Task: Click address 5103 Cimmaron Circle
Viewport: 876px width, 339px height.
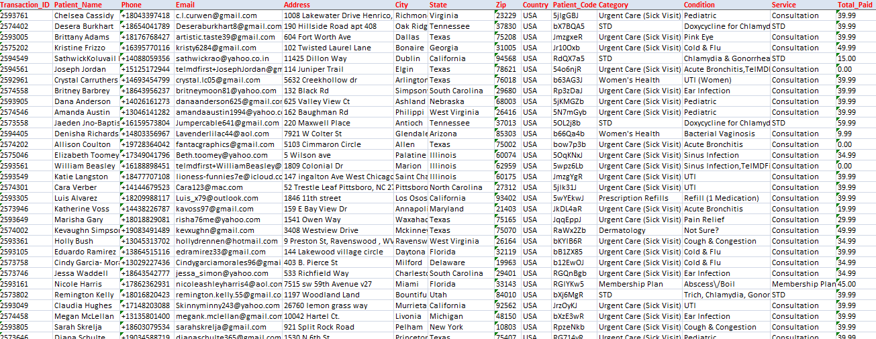Action: [x=338, y=144]
